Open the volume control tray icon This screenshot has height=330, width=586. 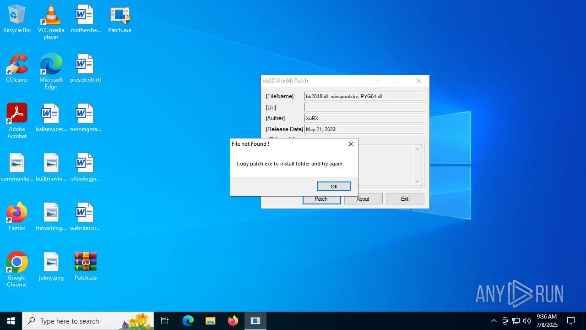pyautogui.click(x=527, y=321)
